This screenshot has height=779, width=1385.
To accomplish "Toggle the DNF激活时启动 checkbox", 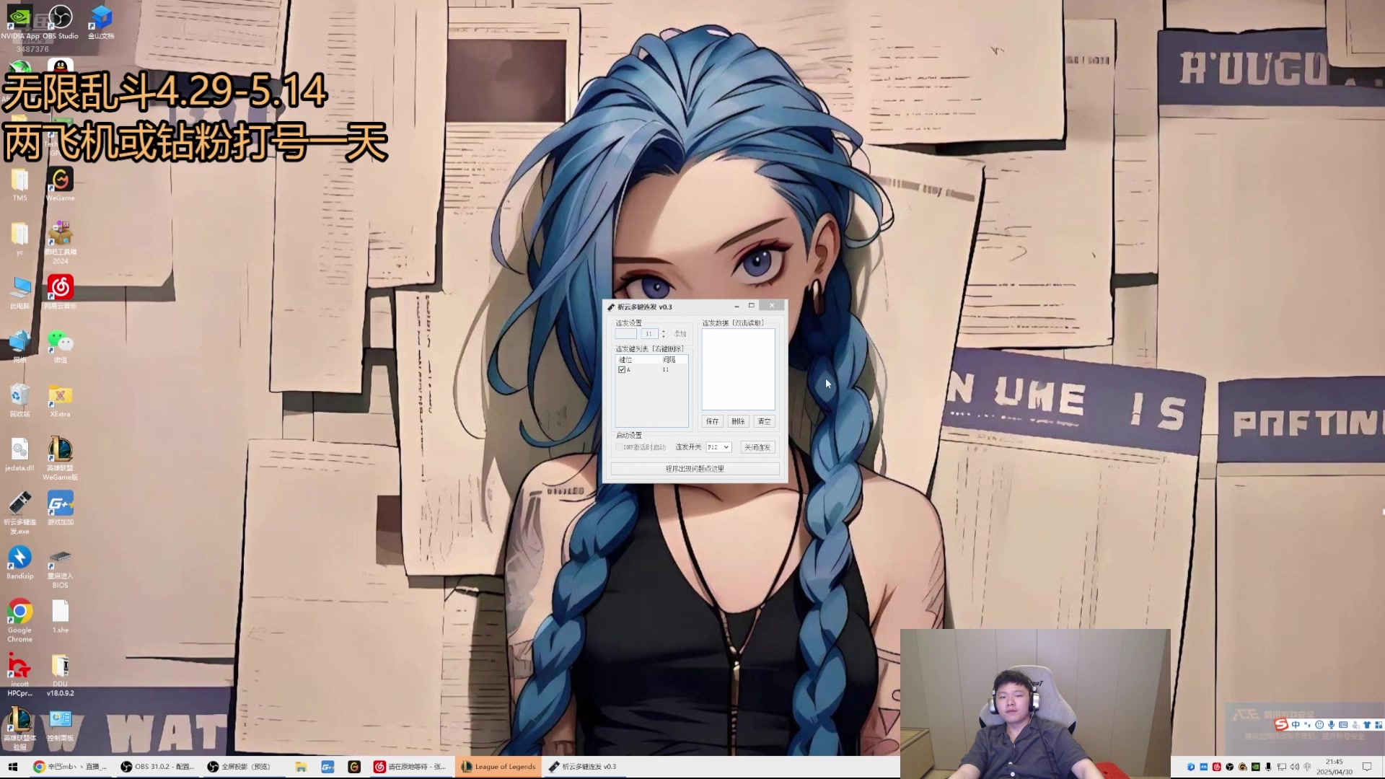I will pyautogui.click(x=619, y=447).
